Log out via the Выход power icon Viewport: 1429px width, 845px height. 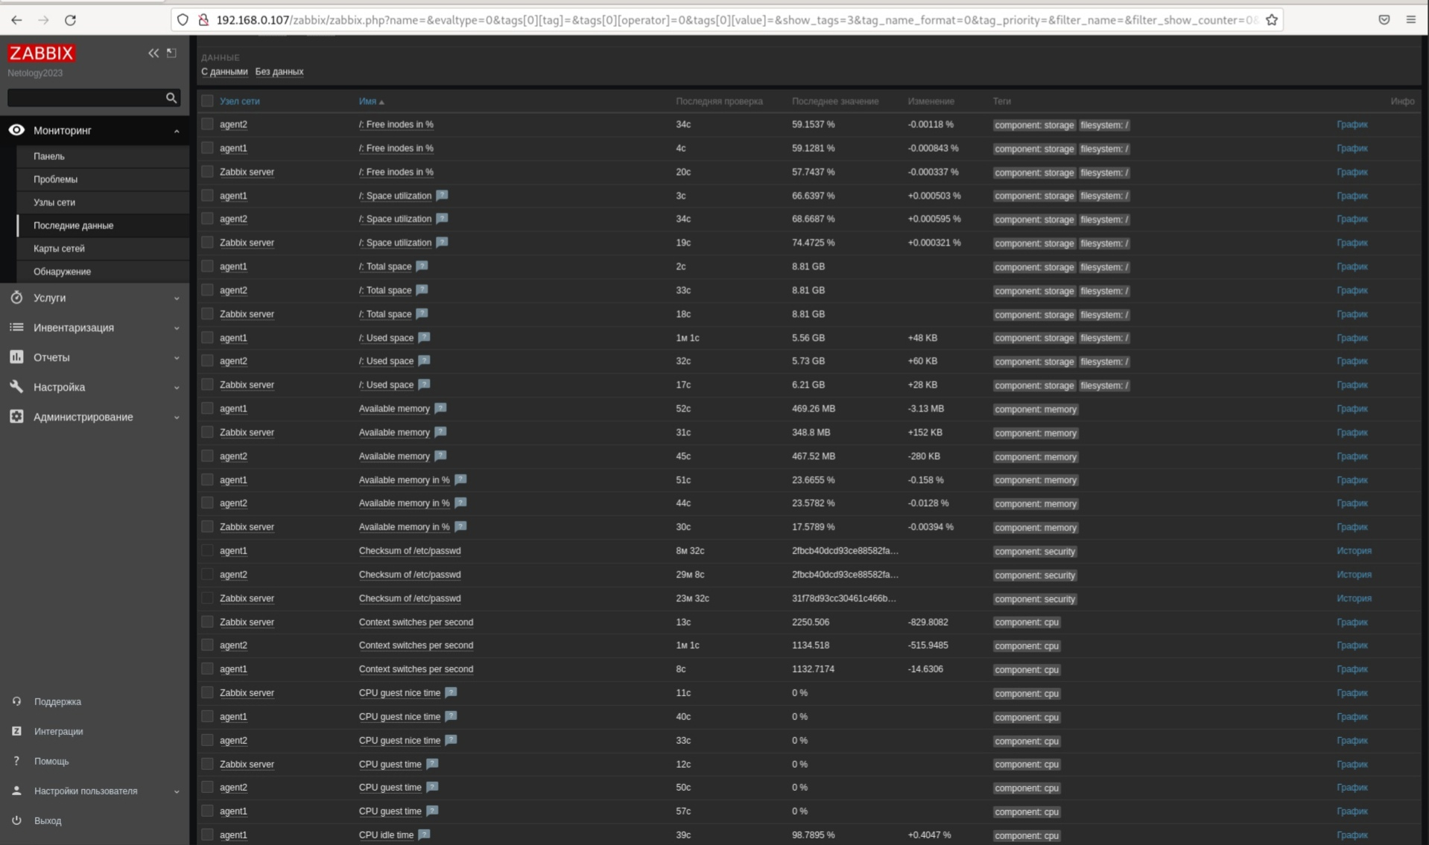point(16,820)
